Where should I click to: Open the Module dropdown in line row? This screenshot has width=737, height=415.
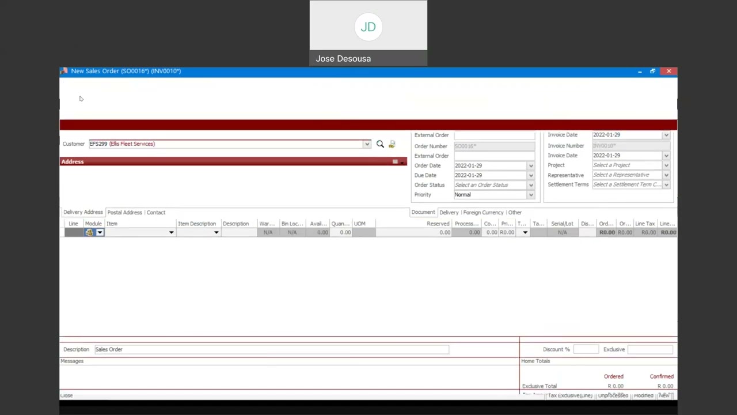pyautogui.click(x=100, y=232)
